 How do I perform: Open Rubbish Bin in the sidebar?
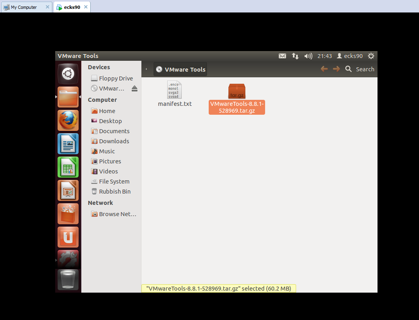[x=111, y=192]
